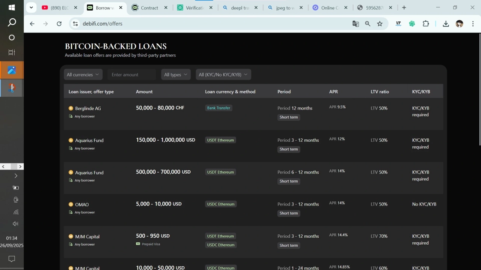Click the zoom magnifier icon in address bar

click(x=368, y=24)
